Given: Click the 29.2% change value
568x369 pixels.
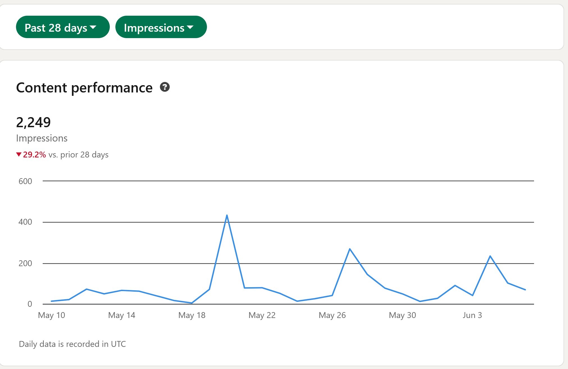Looking at the screenshot, I should point(34,155).
